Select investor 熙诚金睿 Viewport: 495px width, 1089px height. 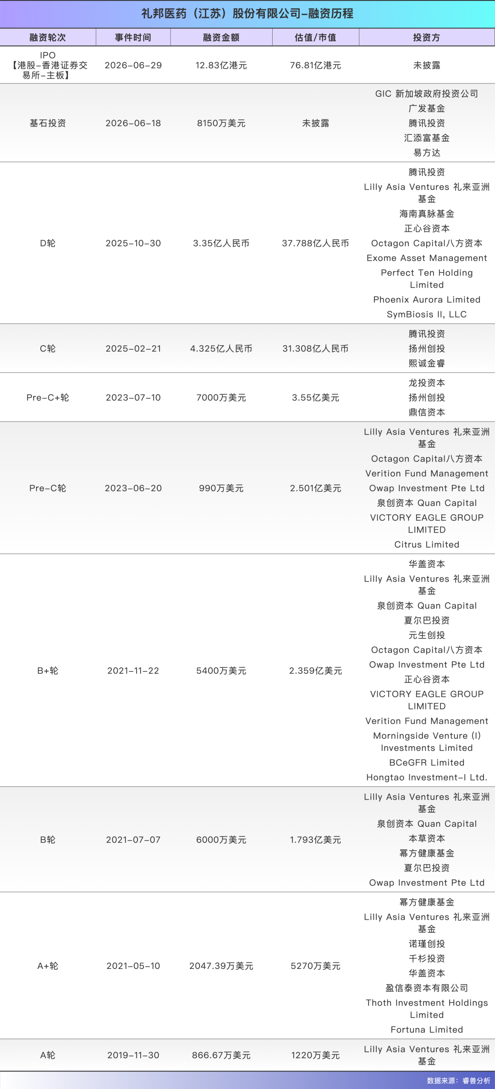pyautogui.click(x=427, y=363)
